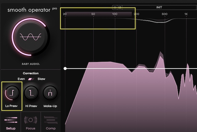Click the white threshold node handle
Viewport: 197px width, 132px height.
click(x=65, y=68)
